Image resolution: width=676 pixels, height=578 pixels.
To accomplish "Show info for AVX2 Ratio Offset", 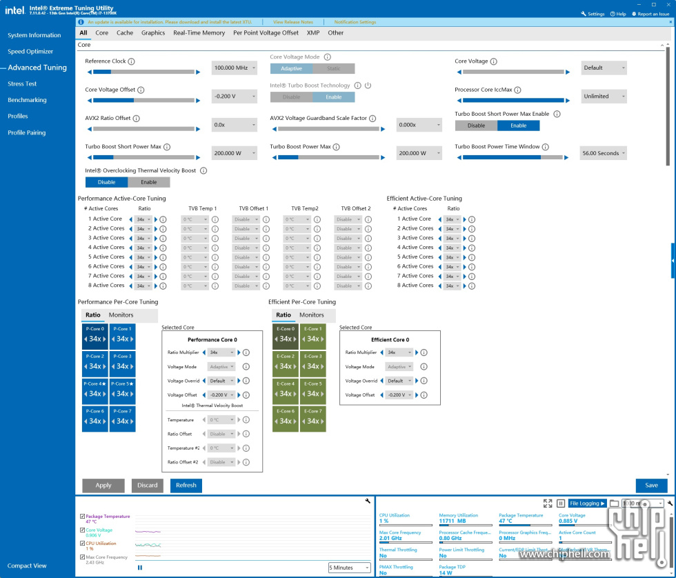I will click(x=137, y=118).
